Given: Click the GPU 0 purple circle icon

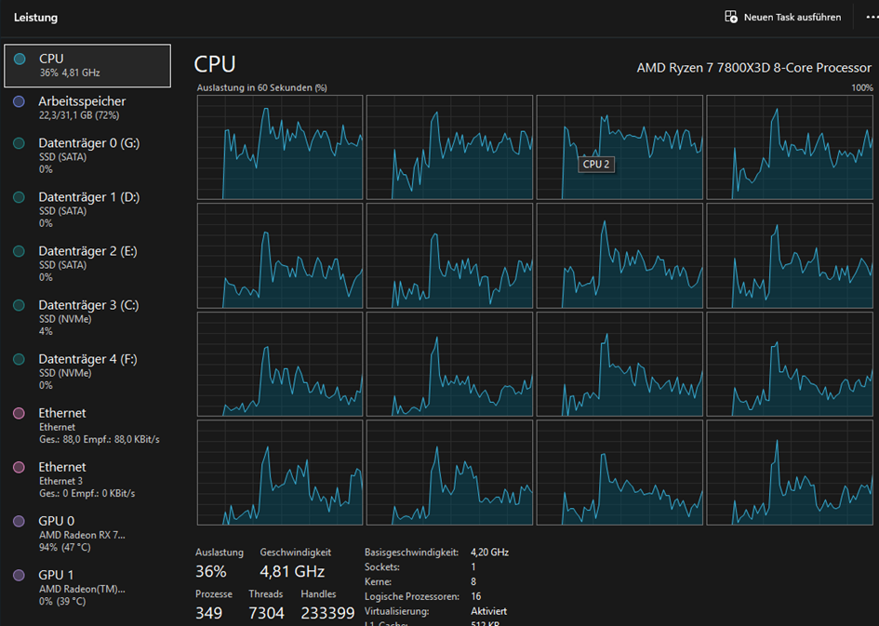Looking at the screenshot, I should tap(19, 521).
